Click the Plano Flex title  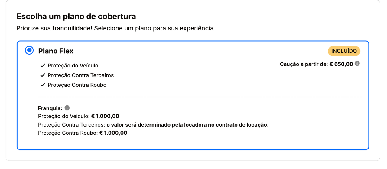pyautogui.click(x=56, y=51)
